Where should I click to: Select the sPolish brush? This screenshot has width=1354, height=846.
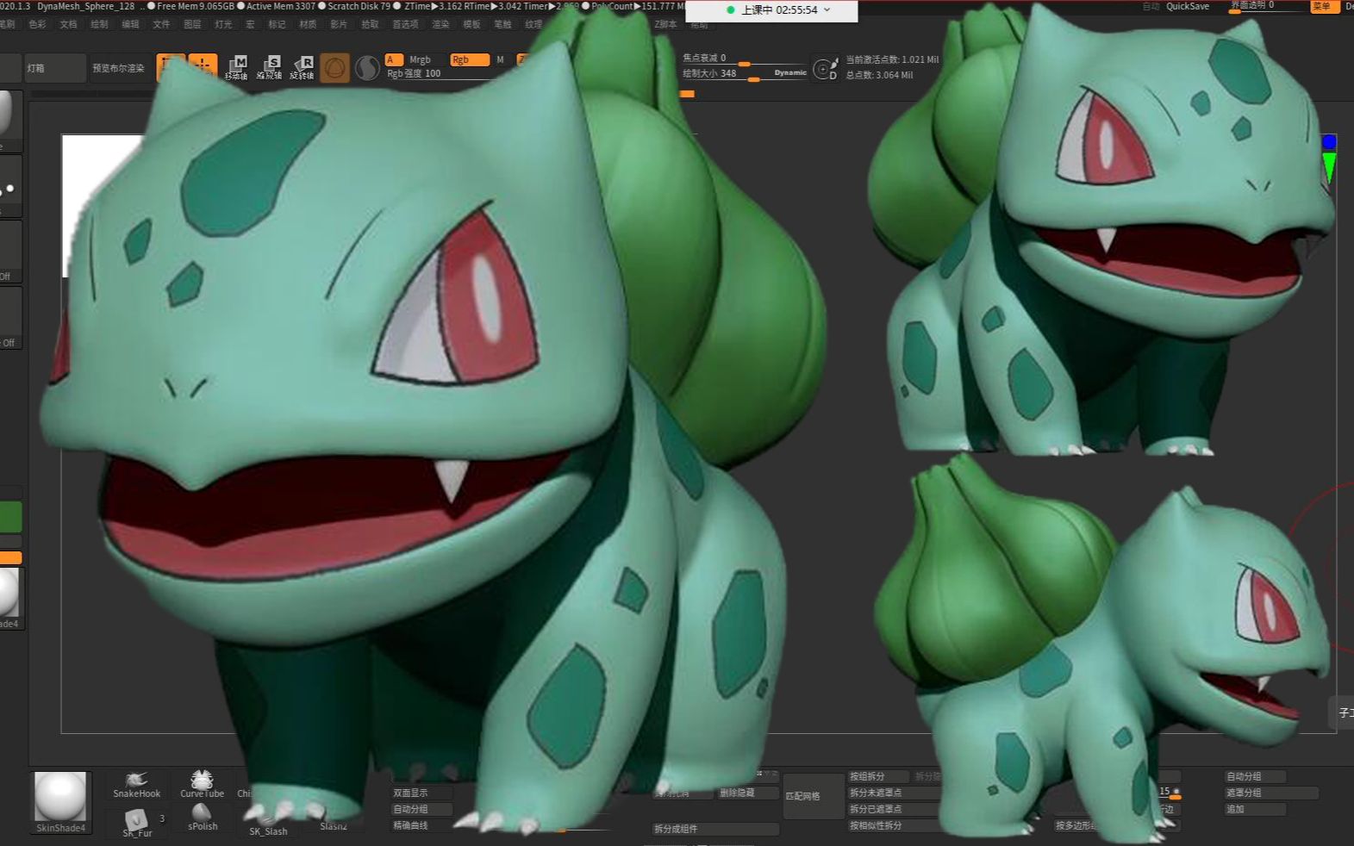(x=203, y=818)
